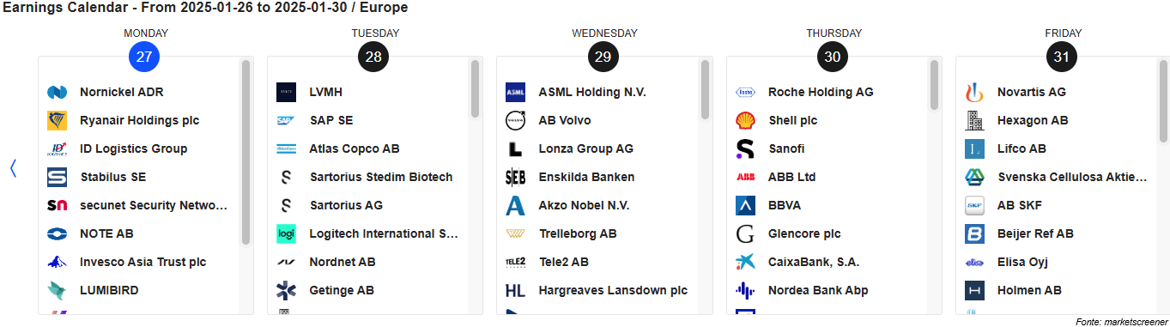This screenshot has width=1170, height=327.
Task: Click the AB Volvo logo icon
Action: pos(515,120)
